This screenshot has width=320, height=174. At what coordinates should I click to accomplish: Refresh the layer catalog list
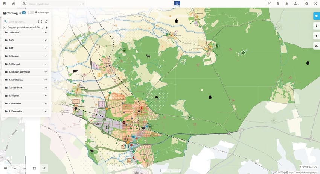tap(46, 21)
